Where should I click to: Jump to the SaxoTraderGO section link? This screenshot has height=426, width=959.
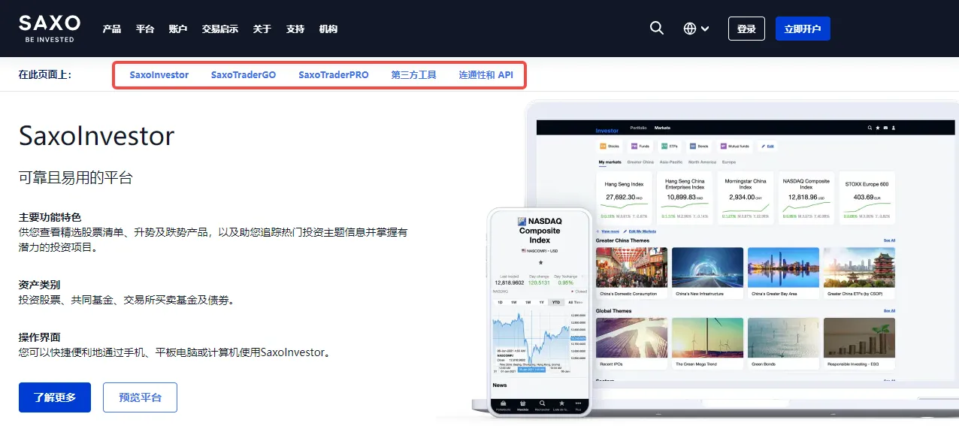point(244,75)
